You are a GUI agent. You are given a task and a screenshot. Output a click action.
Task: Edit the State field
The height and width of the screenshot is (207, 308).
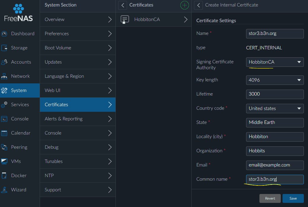275,123
